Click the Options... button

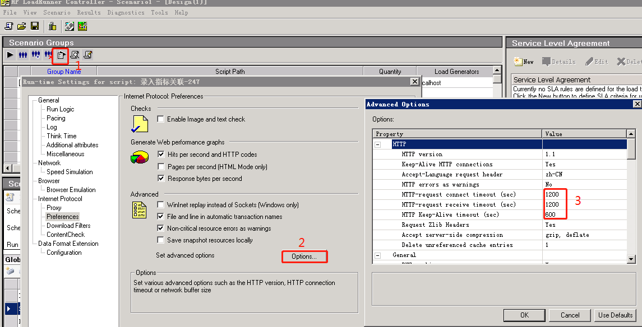(304, 256)
